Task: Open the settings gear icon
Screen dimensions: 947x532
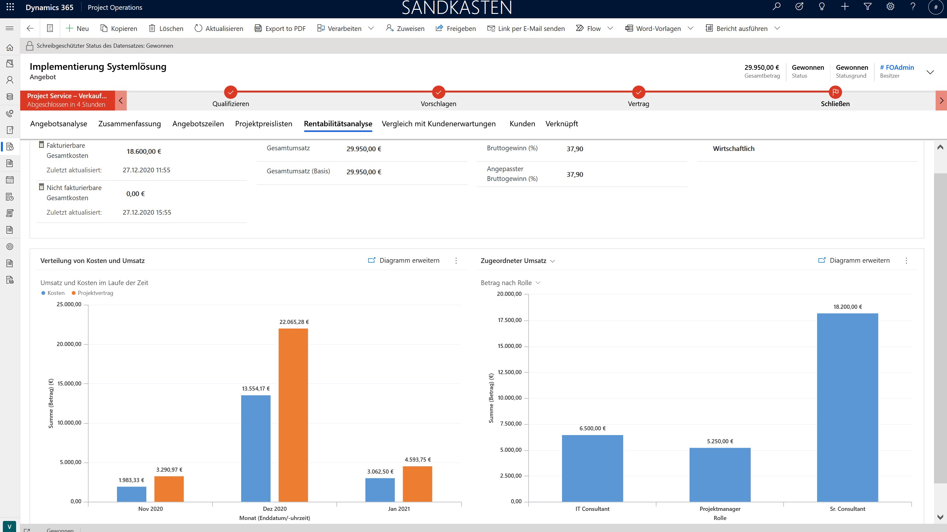Action: pyautogui.click(x=890, y=7)
